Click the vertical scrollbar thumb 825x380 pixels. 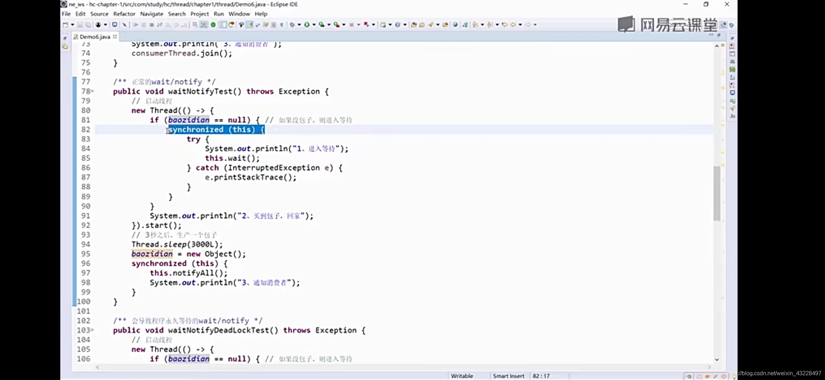(x=717, y=193)
